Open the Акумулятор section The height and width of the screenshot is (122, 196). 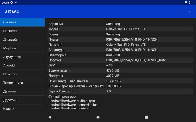click(x=22, y=57)
